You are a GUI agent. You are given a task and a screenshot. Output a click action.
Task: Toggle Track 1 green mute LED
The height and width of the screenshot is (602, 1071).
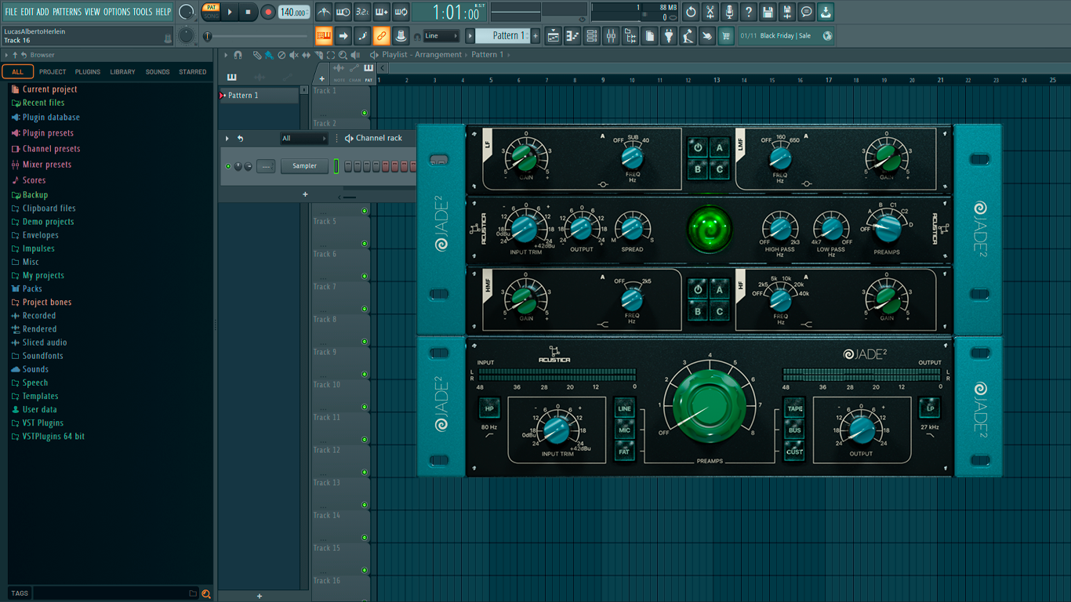pos(365,113)
